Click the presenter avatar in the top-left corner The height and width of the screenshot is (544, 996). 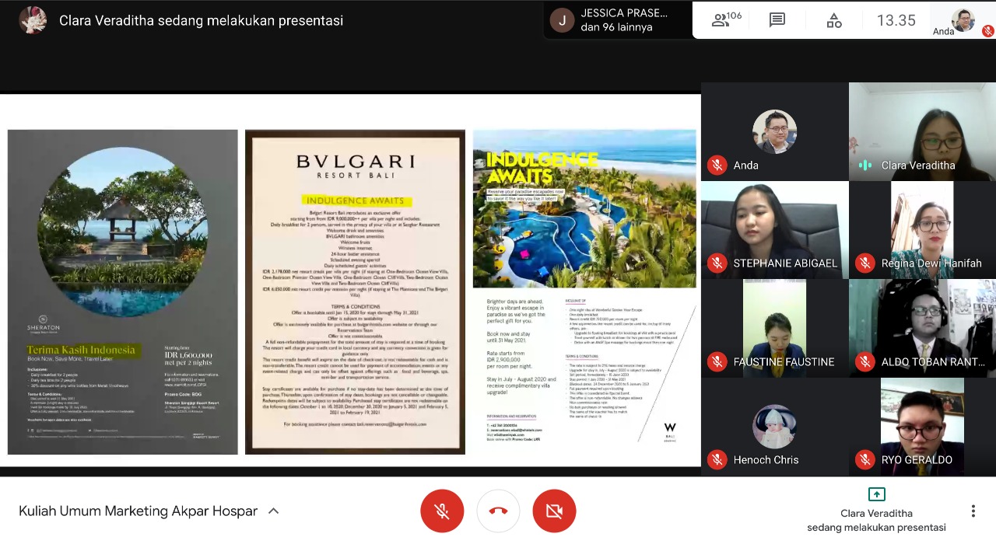pyautogui.click(x=33, y=20)
